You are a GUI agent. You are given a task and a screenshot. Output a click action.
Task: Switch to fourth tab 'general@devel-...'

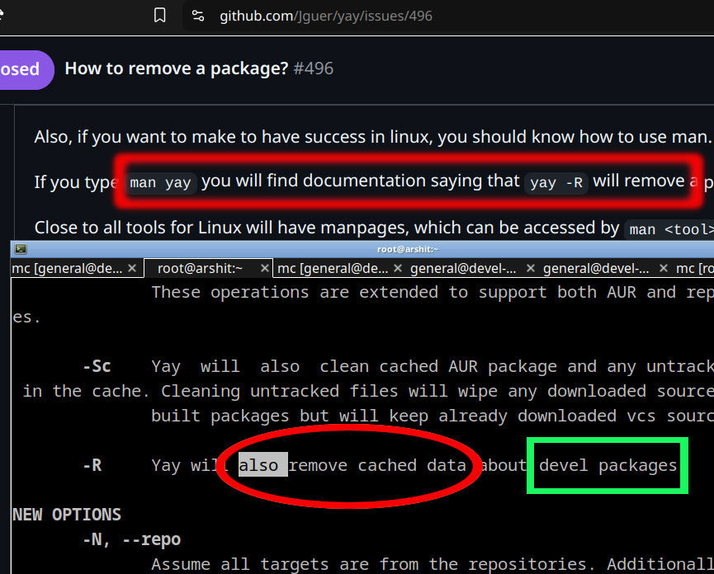point(463,268)
